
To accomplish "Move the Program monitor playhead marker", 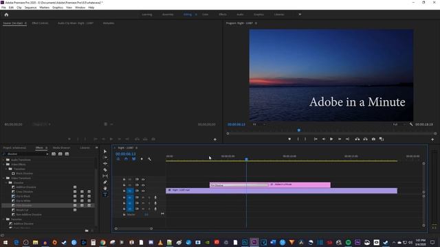I will pyautogui.click(x=299, y=130).
